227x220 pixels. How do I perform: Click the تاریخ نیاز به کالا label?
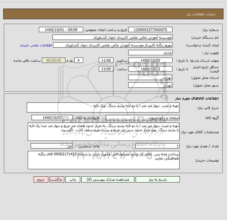pyautogui.click(x=88, y=118)
